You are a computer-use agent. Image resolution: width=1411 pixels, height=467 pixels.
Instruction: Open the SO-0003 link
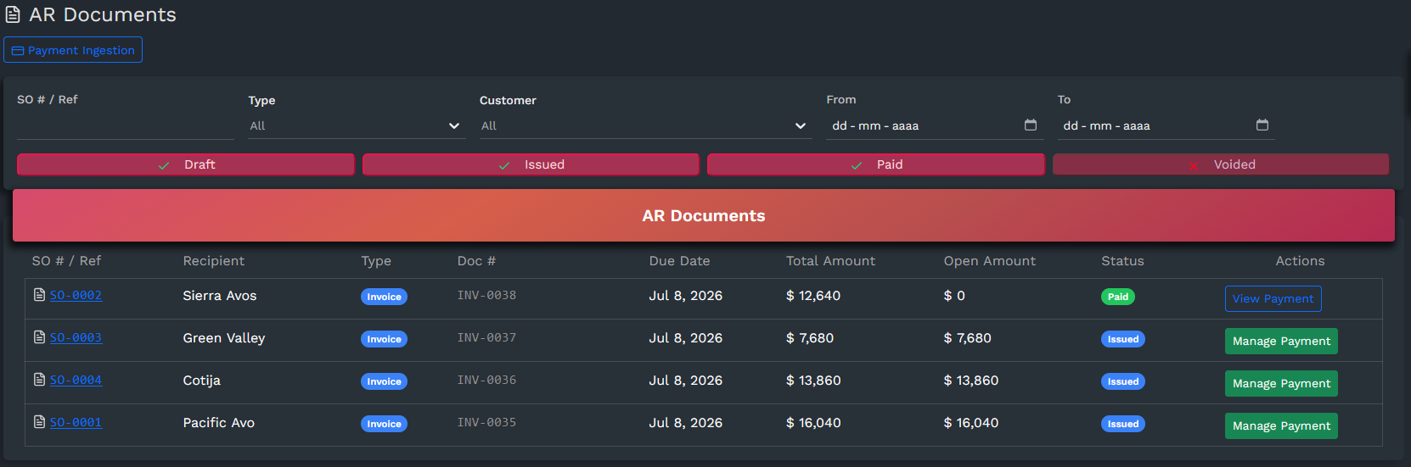pyautogui.click(x=76, y=337)
